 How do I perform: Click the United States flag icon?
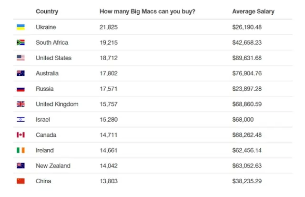click(20, 58)
